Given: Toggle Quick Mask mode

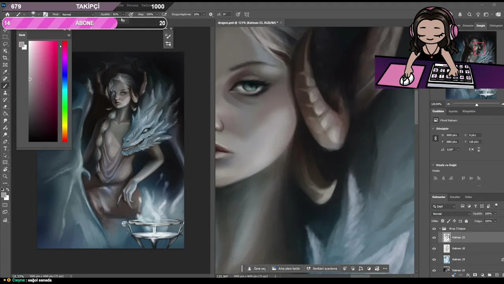Looking at the screenshot, I should pos(5,205).
